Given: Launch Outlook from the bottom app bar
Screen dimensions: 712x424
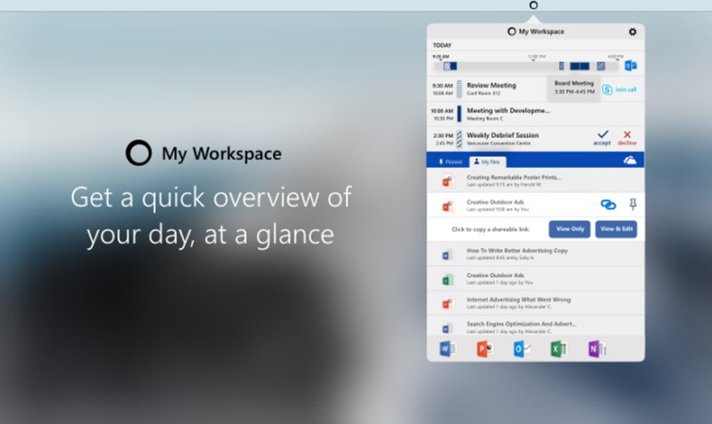Looking at the screenshot, I should [521, 349].
